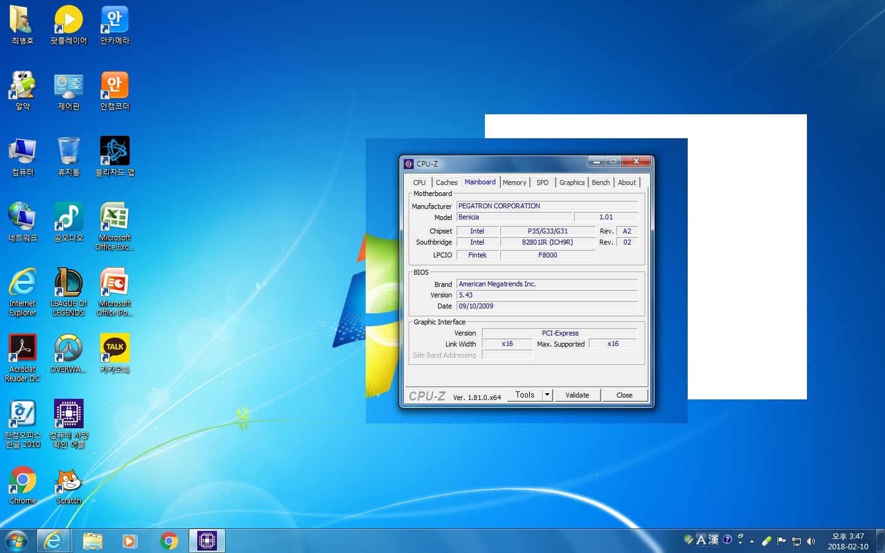Click the Close button in CPU-Z
The image size is (885, 553).
point(624,395)
